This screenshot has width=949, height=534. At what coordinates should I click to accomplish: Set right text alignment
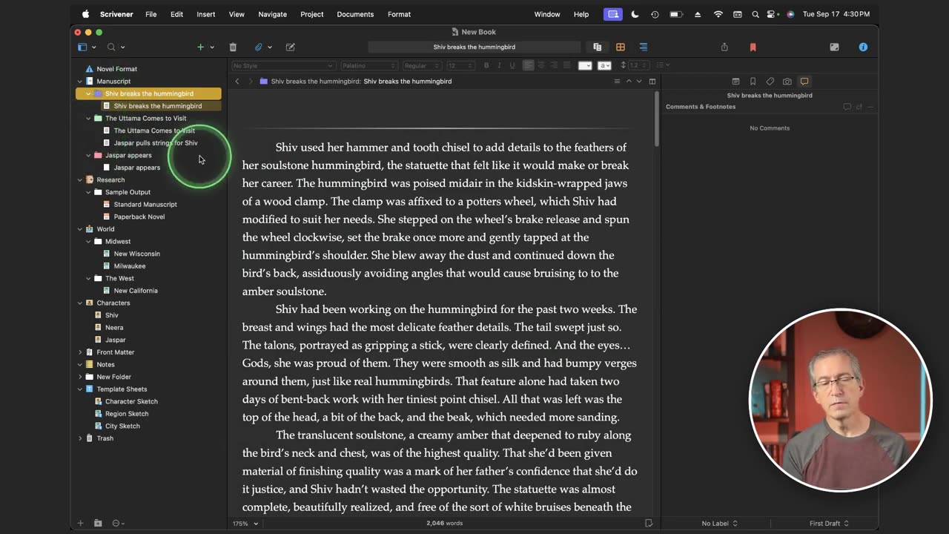[x=554, y=65]
